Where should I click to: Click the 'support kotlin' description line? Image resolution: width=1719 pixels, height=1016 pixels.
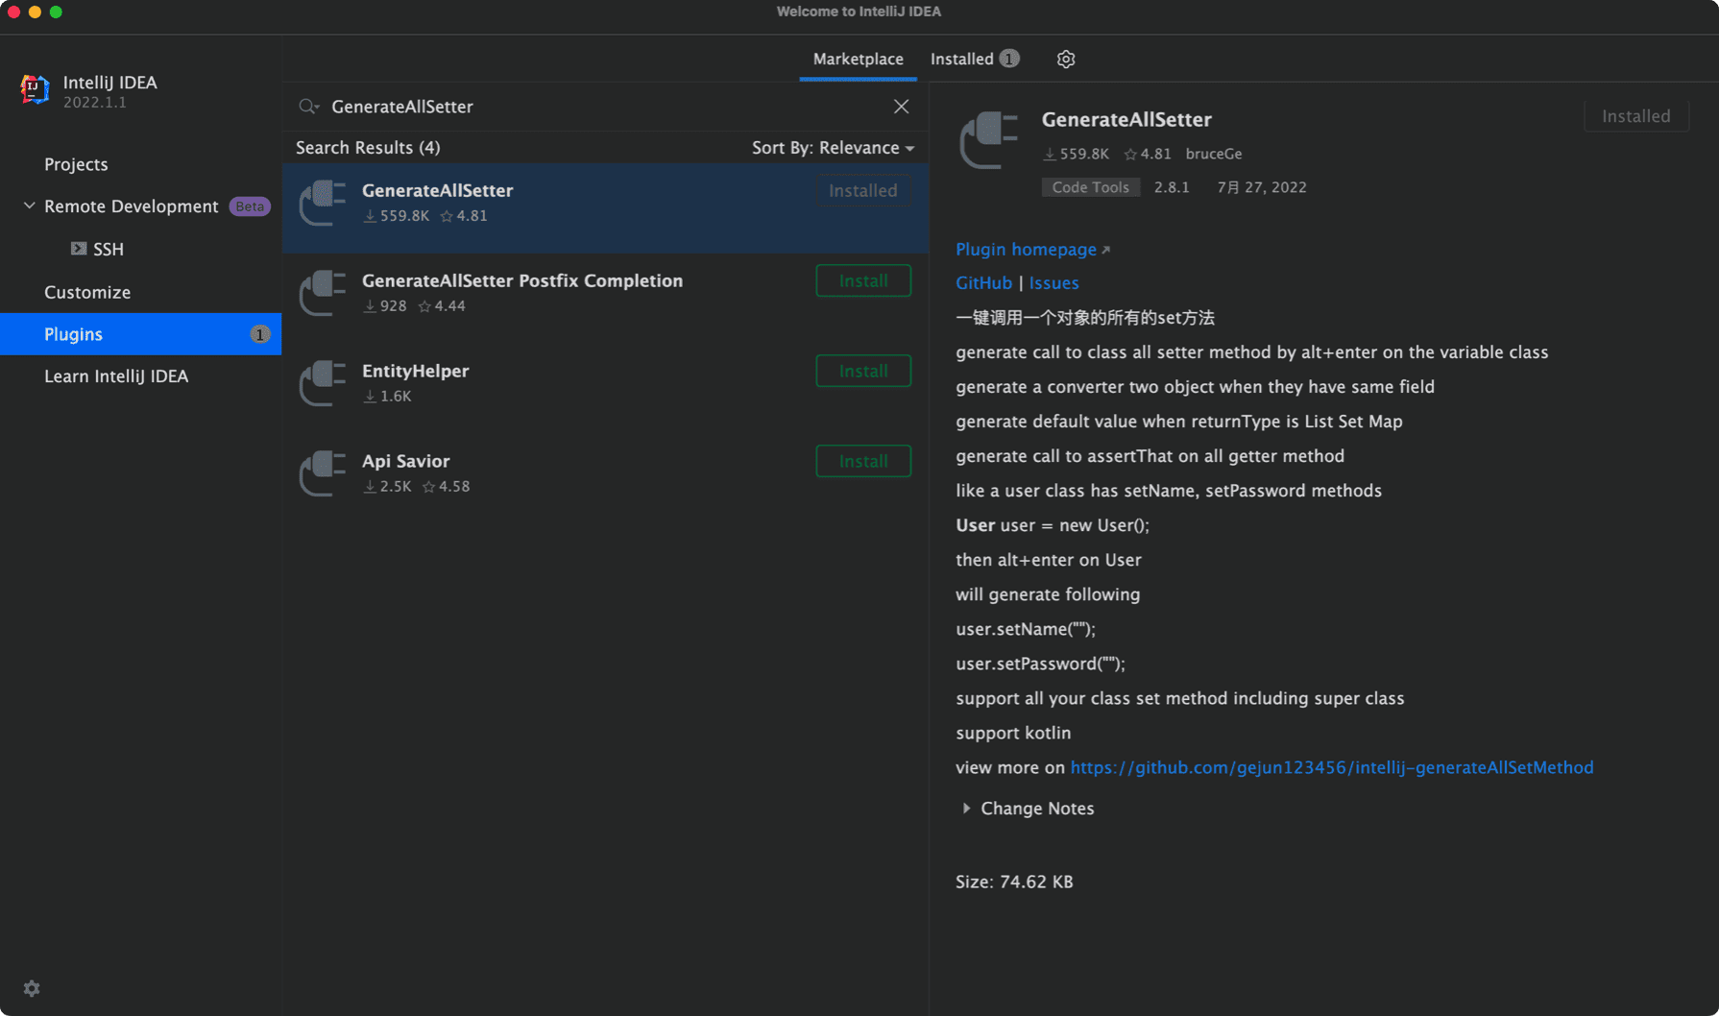[1013, 733]
